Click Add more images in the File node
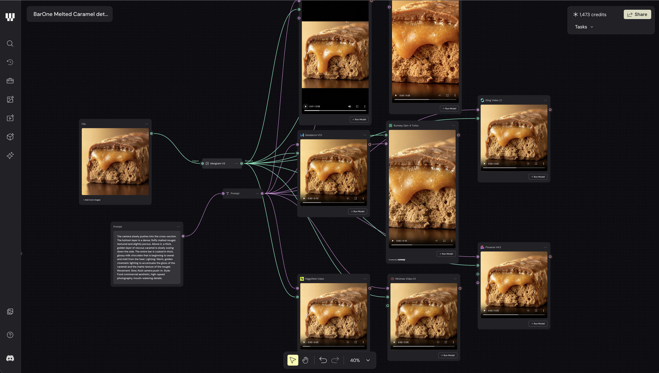 pyautogui.click(x=91, y=200)
